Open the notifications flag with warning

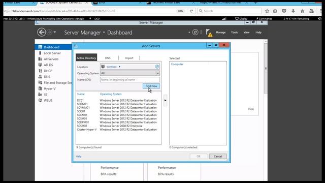(x=209, y=33)
